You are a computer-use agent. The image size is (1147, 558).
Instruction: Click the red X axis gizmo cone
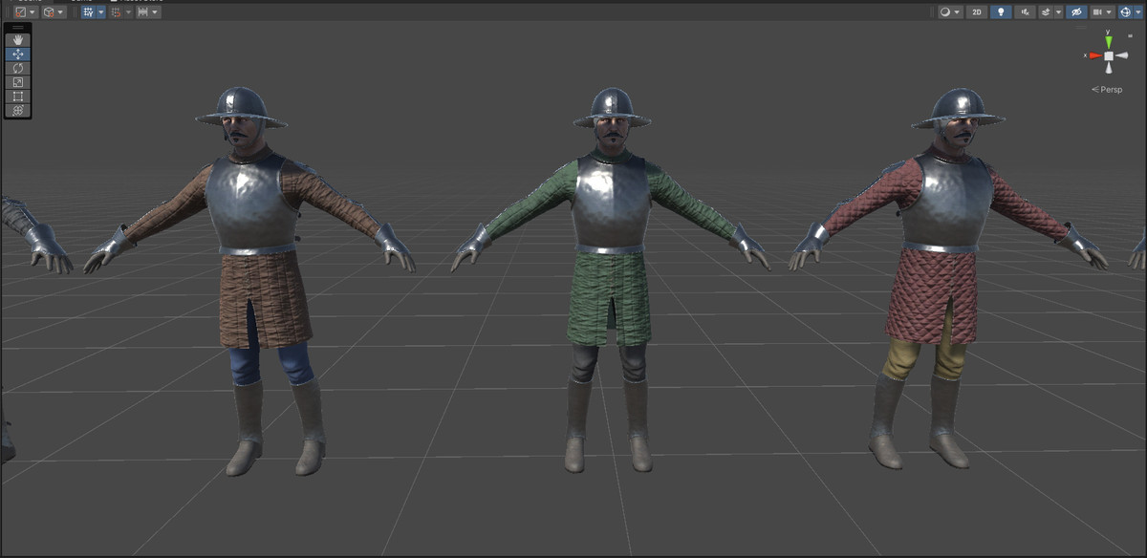coord(1094,55)
